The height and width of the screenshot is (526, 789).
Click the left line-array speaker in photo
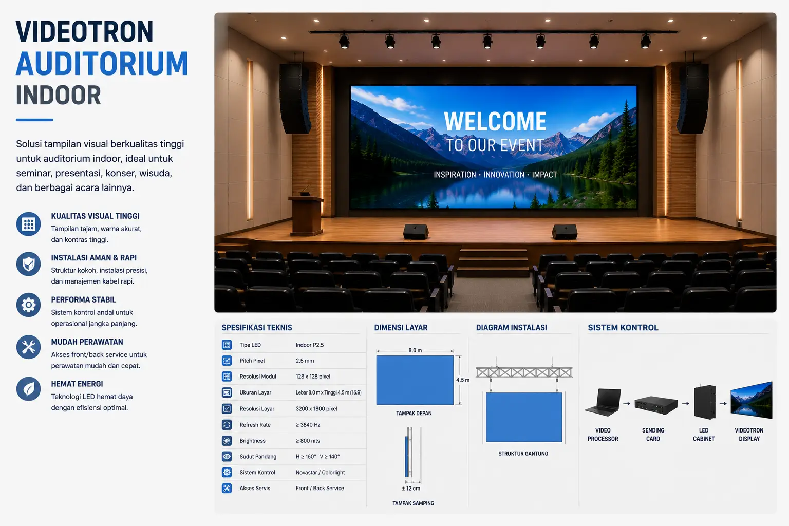pos(295,99)
